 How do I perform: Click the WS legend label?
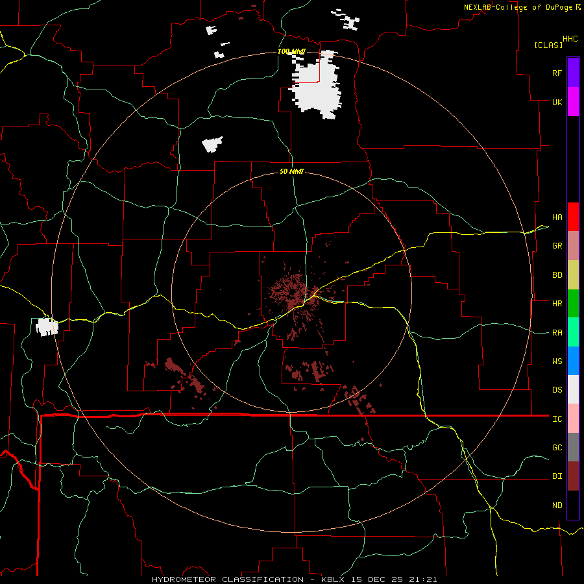pos(557,361)
